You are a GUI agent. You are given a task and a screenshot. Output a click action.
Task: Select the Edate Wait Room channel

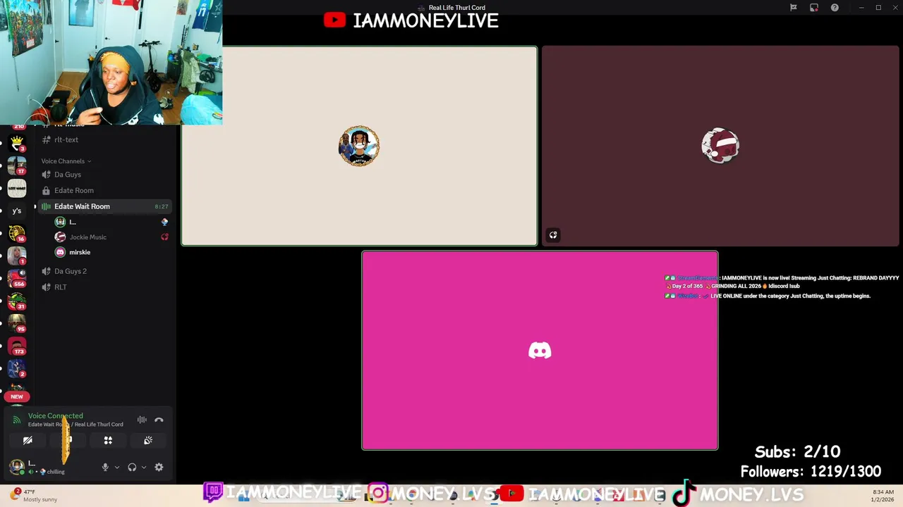(104, 206)
